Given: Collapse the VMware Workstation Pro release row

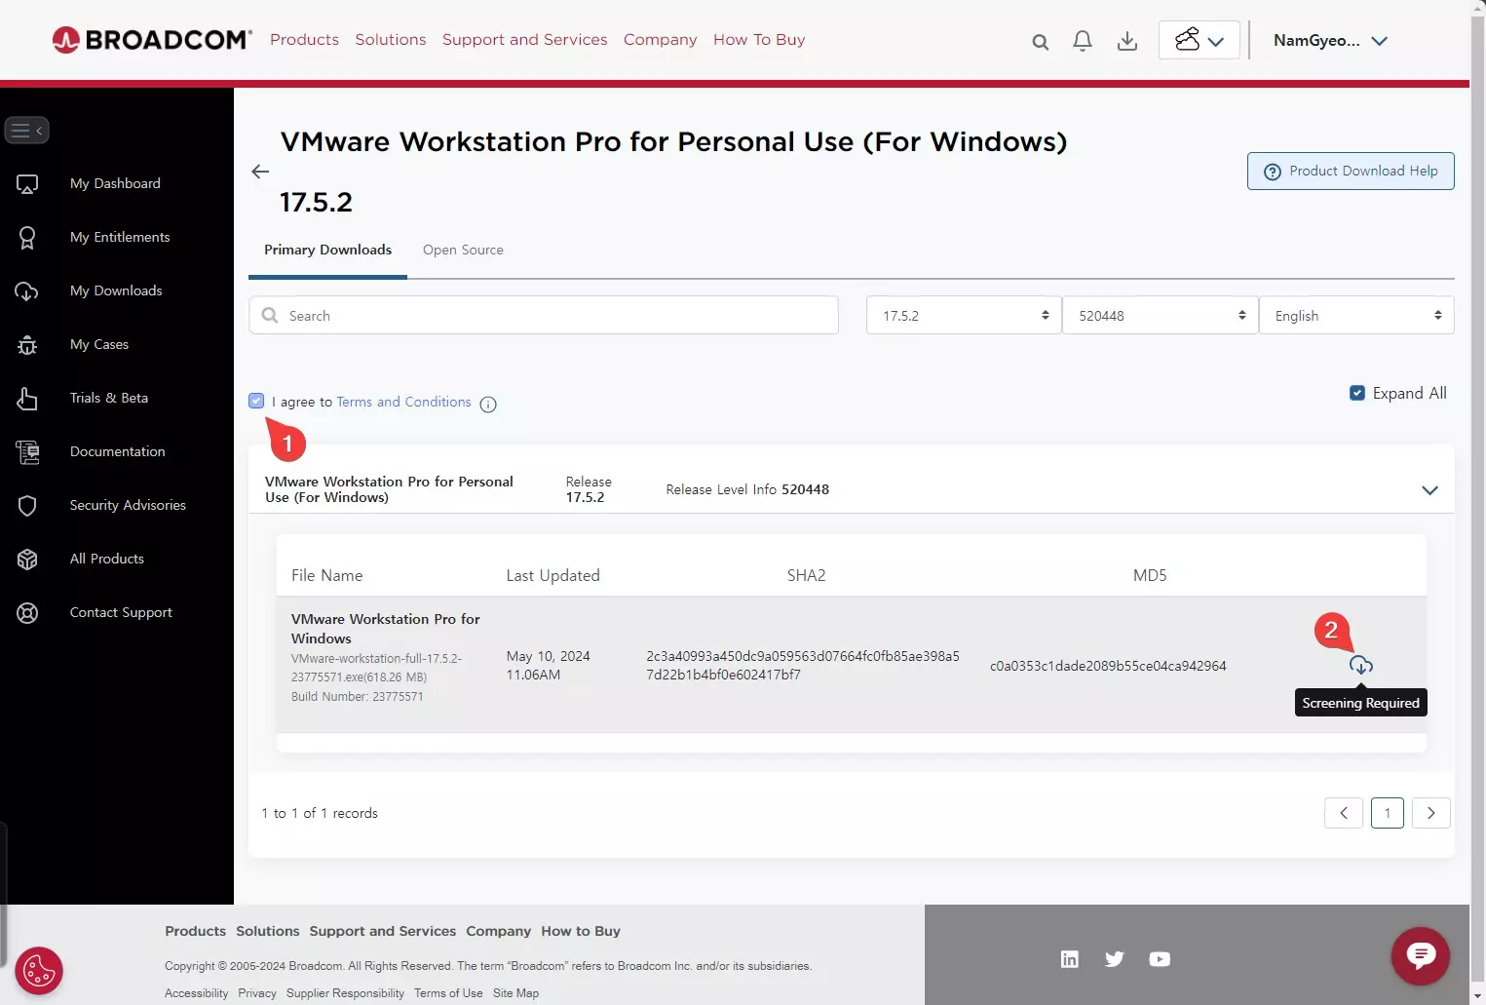Looking at the screenshot, I should coord(1429,490).
